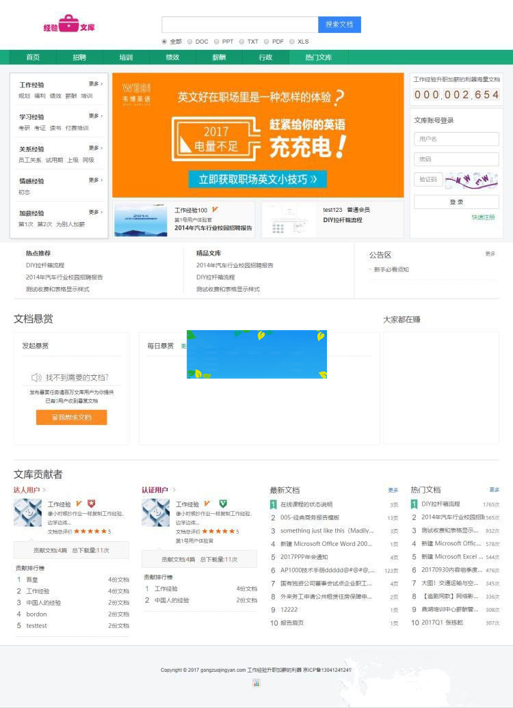The height and width of the screenshot is (708, 513).
Task: Click the pink briefcase site logo
Action: click(68, 25)
